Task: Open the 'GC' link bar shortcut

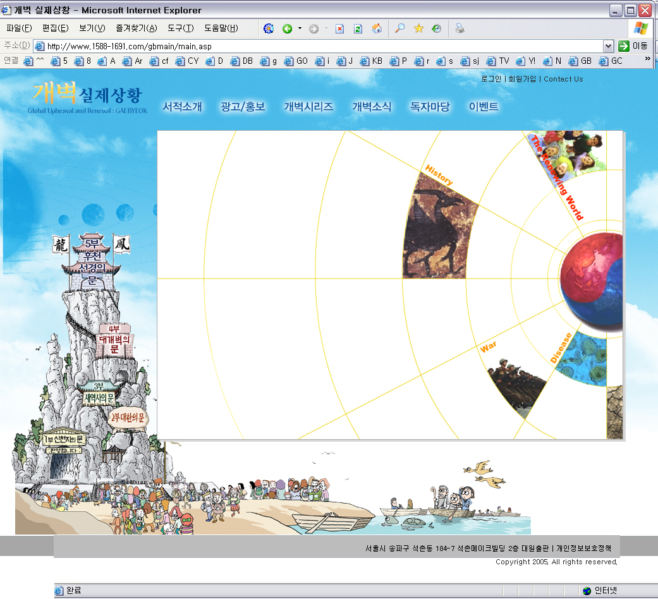Action: (611, 61)
